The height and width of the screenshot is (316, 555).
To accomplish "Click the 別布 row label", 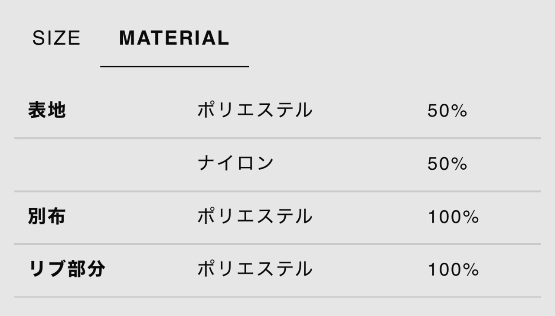I will tap(47, 216).
